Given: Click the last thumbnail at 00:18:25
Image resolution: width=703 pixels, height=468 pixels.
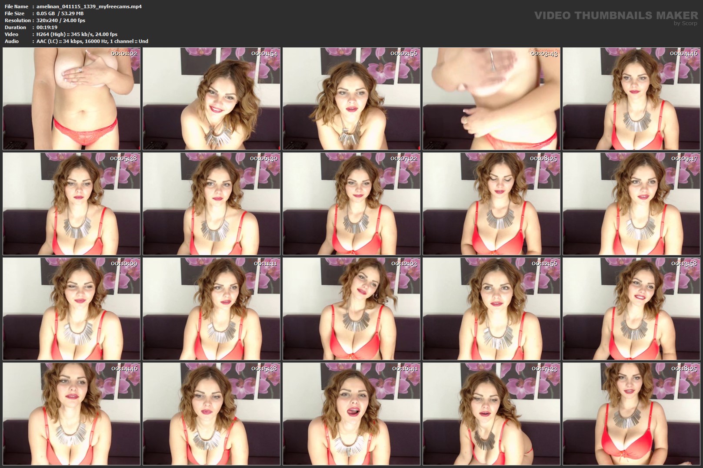Looking at the screenshot, I should 632,414.
